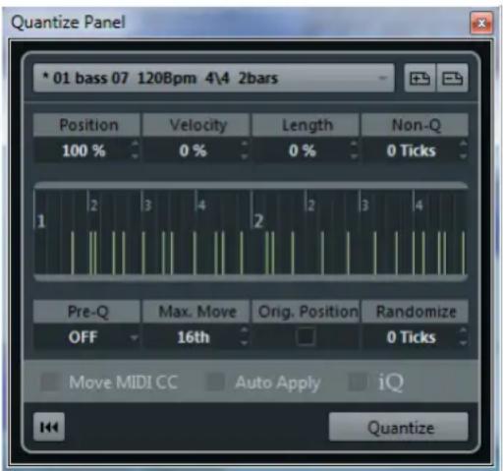
Task: Remove the quantize preset with minus icon
Action: pyautogui.click(x=452, y=79)
